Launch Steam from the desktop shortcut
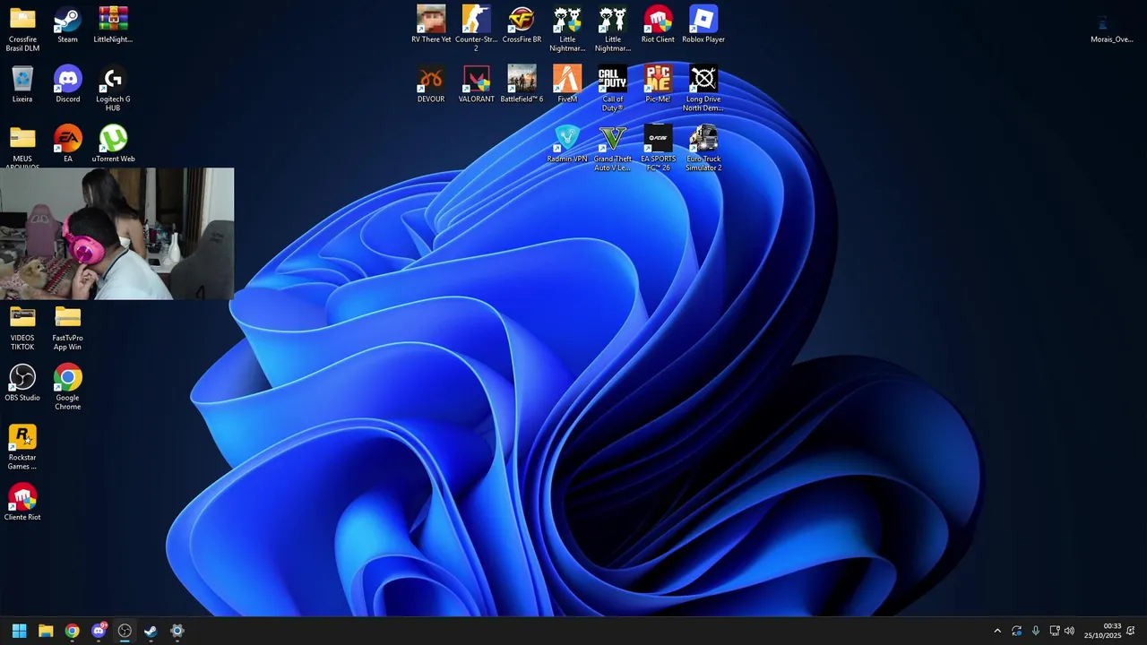The width and height of the screenshot is (1147, 645). (x=67, y=24)
